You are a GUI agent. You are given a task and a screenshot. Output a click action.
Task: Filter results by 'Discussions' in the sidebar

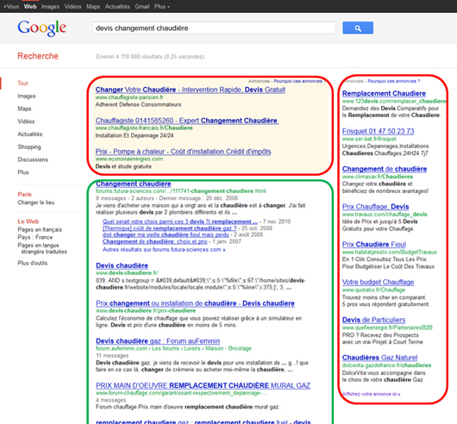click(33, 159)
